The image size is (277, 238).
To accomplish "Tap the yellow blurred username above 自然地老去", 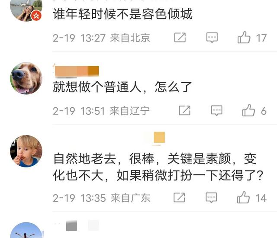I will pos(159,137).
